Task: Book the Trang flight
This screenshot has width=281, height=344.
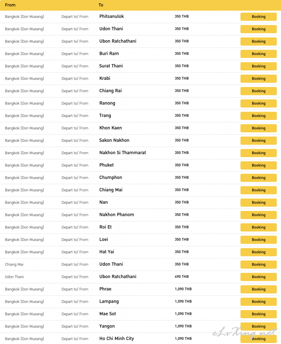Action: coord(259,116)
